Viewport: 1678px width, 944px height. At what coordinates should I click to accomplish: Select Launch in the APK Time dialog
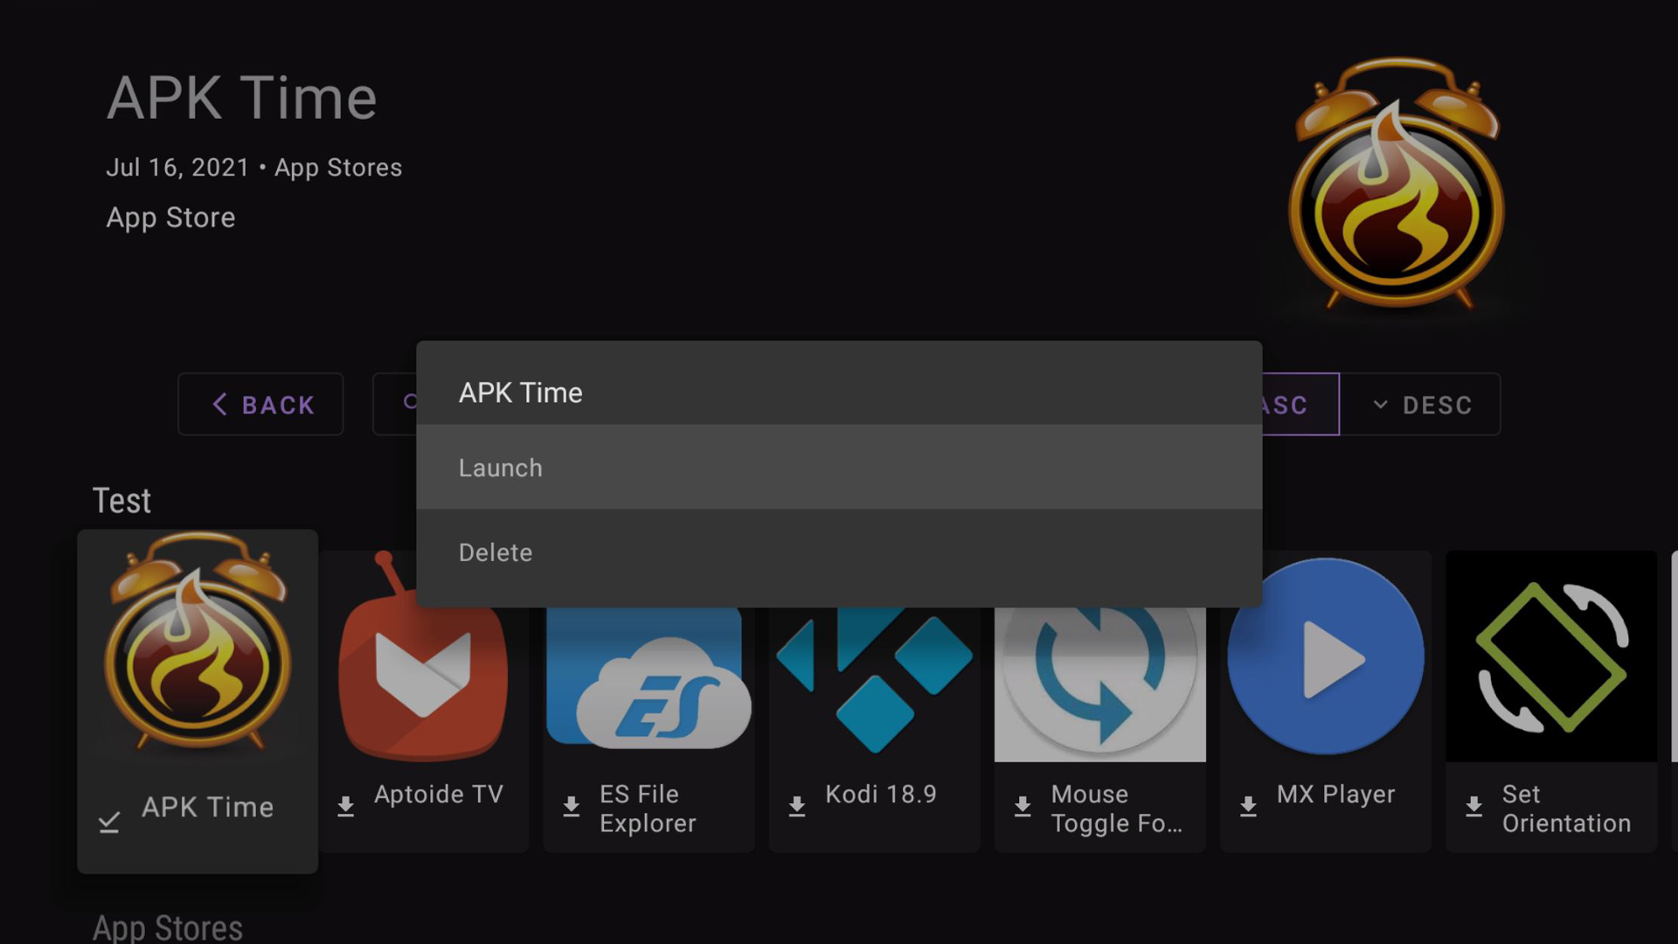[839, 468]
